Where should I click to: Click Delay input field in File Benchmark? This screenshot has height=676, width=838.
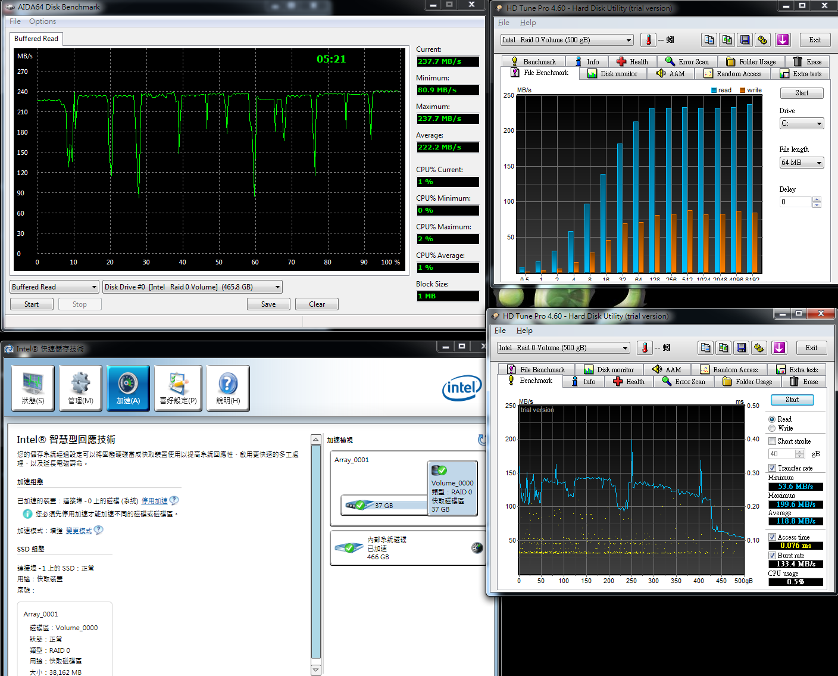pos(796,202)
